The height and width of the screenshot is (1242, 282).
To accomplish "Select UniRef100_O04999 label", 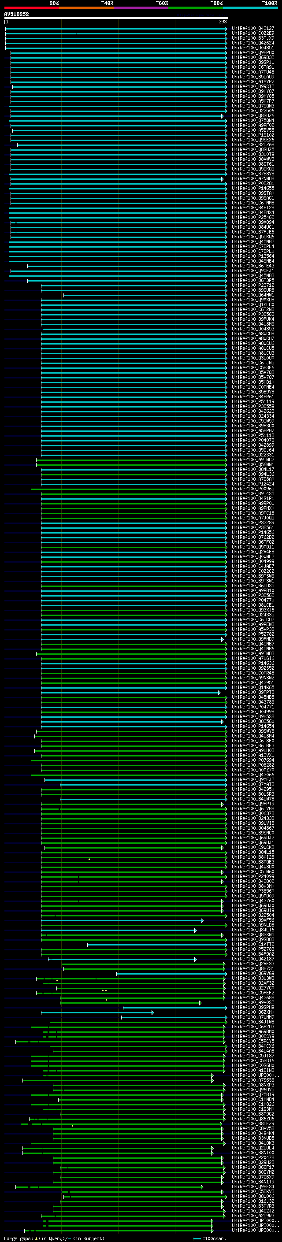I will (x=253, y=561).
